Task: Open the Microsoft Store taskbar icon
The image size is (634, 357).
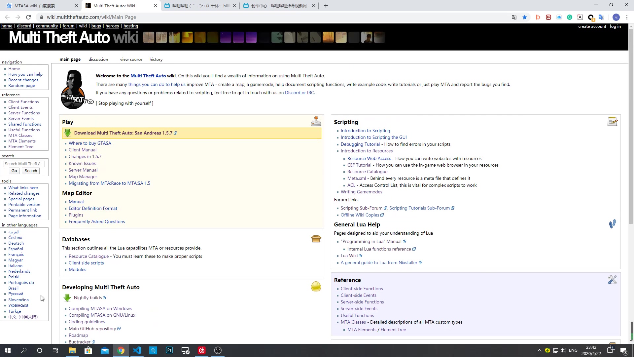Action: [88, 350]
